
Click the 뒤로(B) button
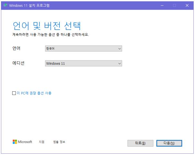coord(140,143)
